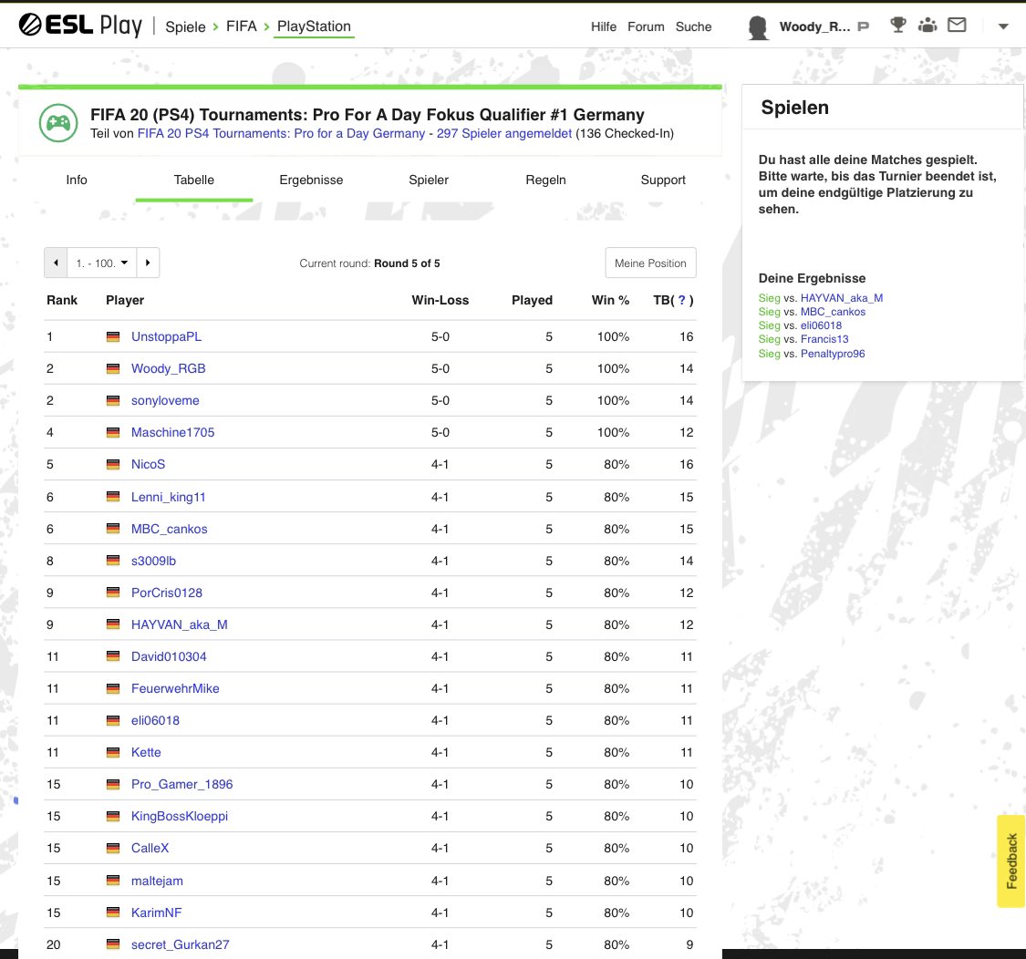The height and width of the screenshot is (959, 1026).
Task: Open the yellow Feedback tab button
Action: [1010, 861]
